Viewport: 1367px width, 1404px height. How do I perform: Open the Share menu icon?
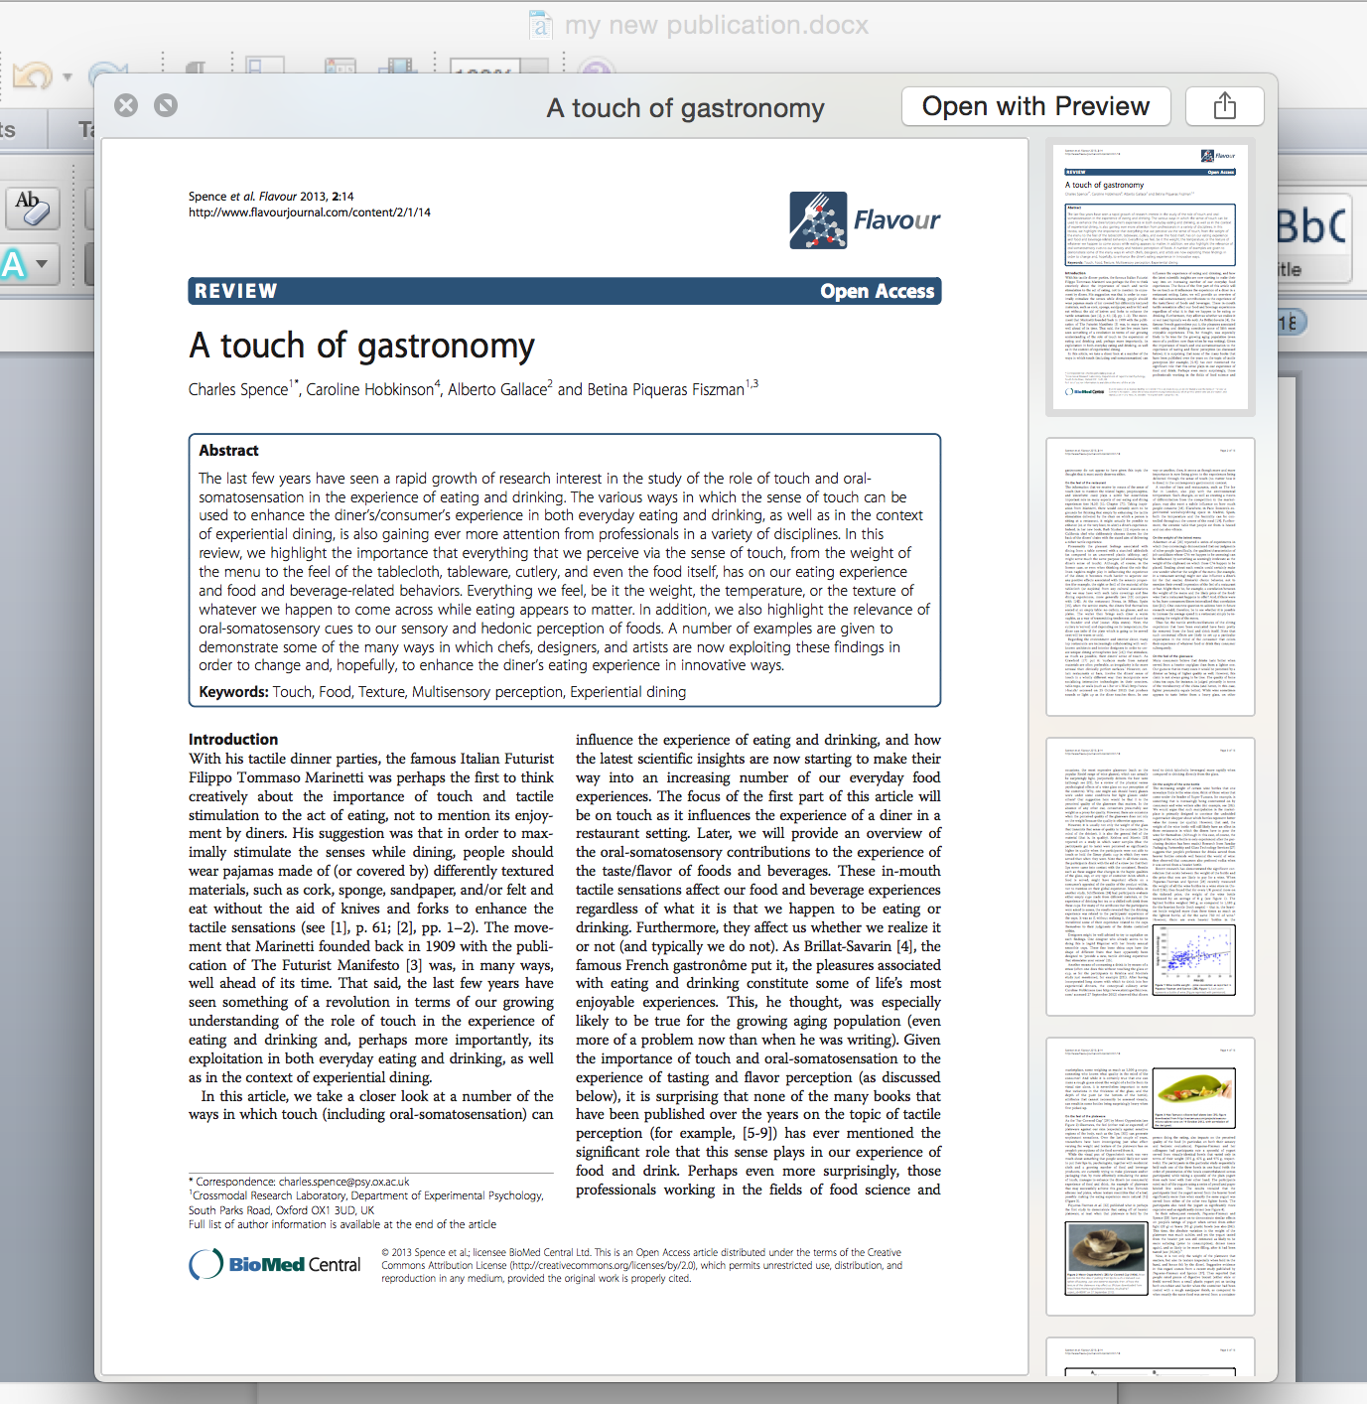(1225, 106)
